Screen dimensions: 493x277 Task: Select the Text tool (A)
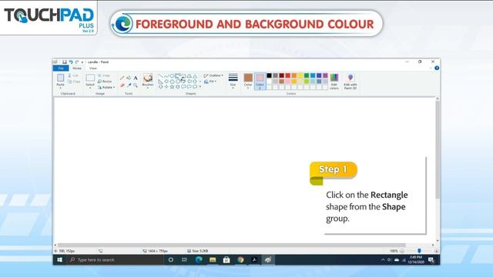(136, 78)
